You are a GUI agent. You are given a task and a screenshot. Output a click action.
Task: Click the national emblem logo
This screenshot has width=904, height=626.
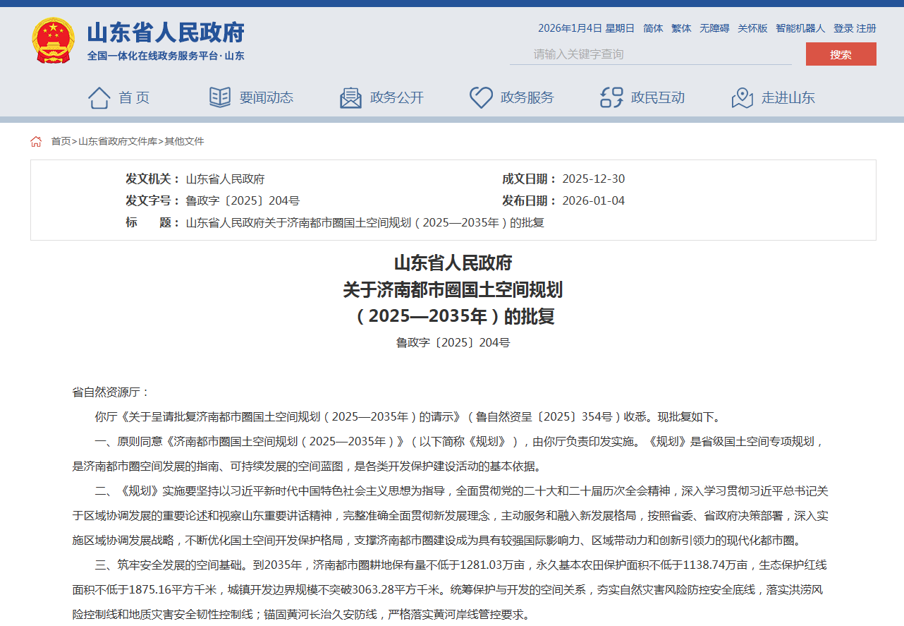click(x=53, y=41)
